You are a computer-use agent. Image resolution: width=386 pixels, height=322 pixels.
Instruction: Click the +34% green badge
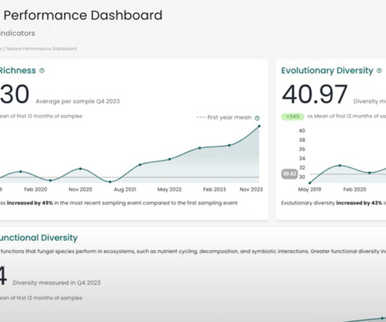[x=293, y=117]
